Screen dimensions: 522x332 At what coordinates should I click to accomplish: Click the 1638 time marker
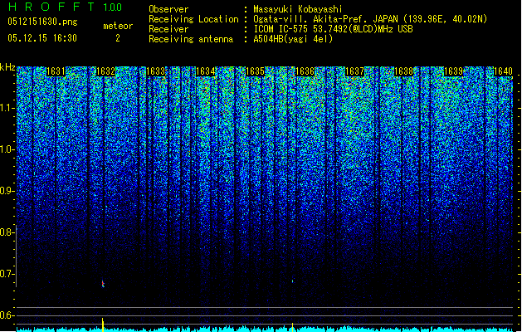tap(404, 71)
